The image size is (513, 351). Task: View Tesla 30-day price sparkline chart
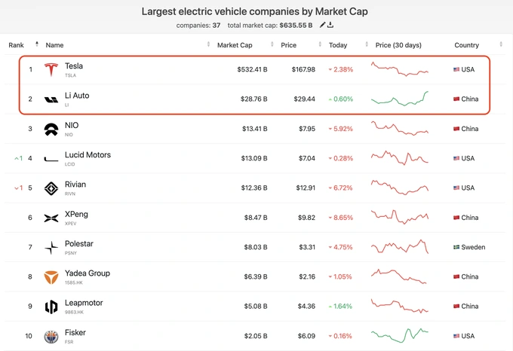tap(400, 69)
